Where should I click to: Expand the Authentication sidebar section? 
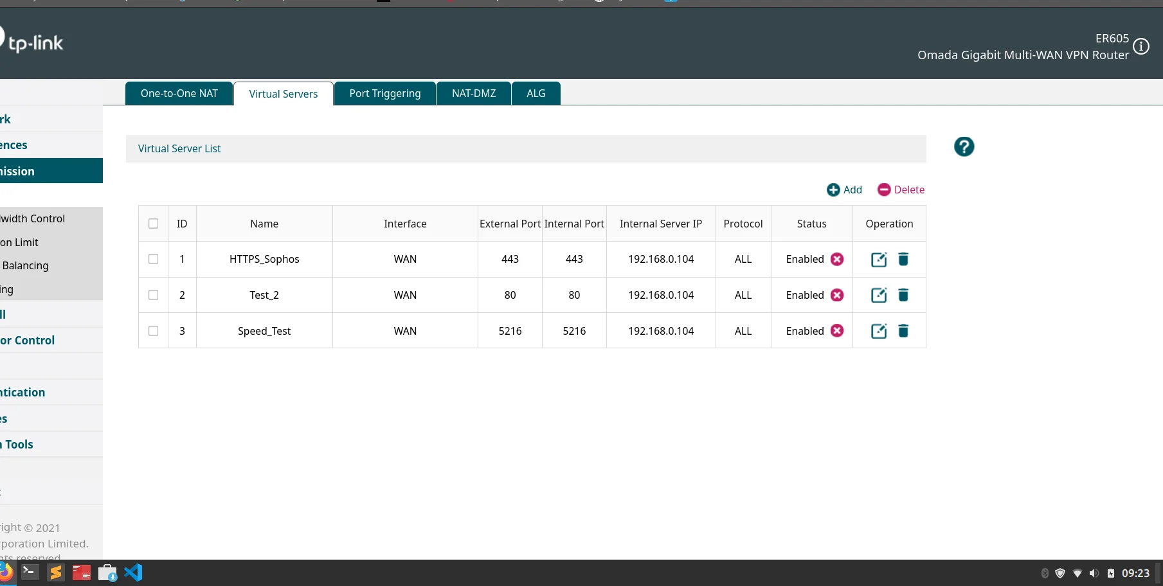[51, 392]
